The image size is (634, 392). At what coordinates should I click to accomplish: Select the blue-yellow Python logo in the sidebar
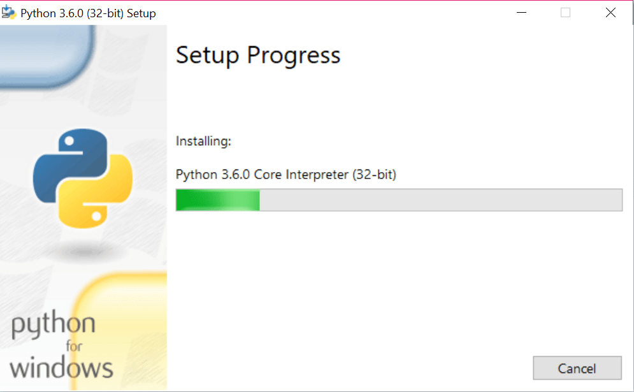pyautogui.click(x=83, y=178)
